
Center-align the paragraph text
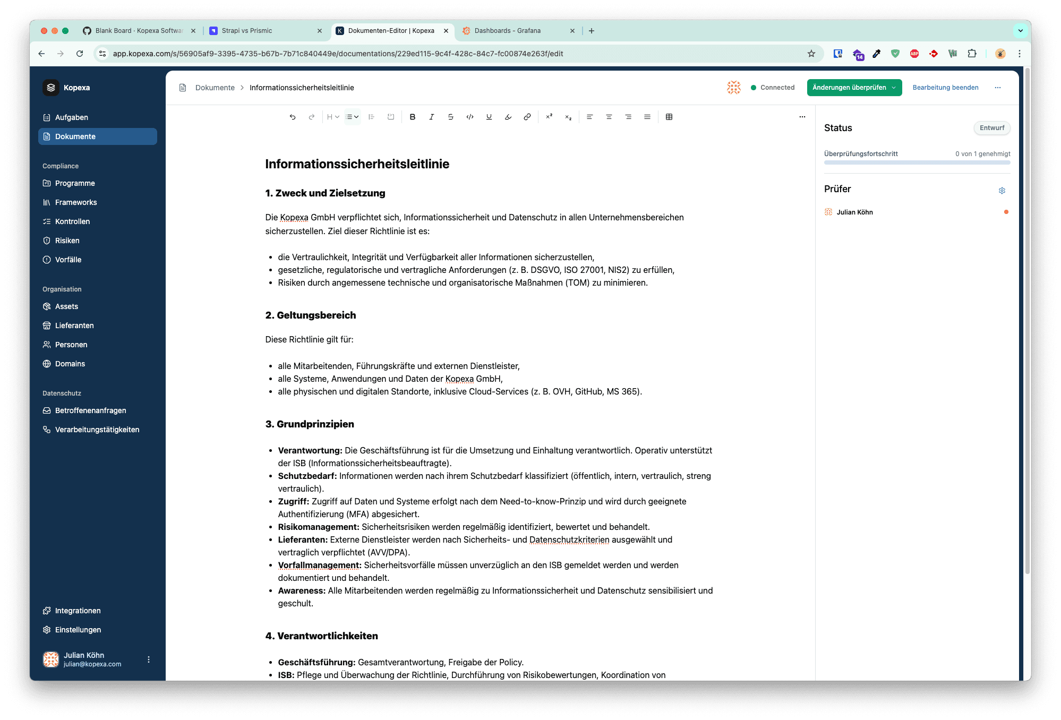609,117
